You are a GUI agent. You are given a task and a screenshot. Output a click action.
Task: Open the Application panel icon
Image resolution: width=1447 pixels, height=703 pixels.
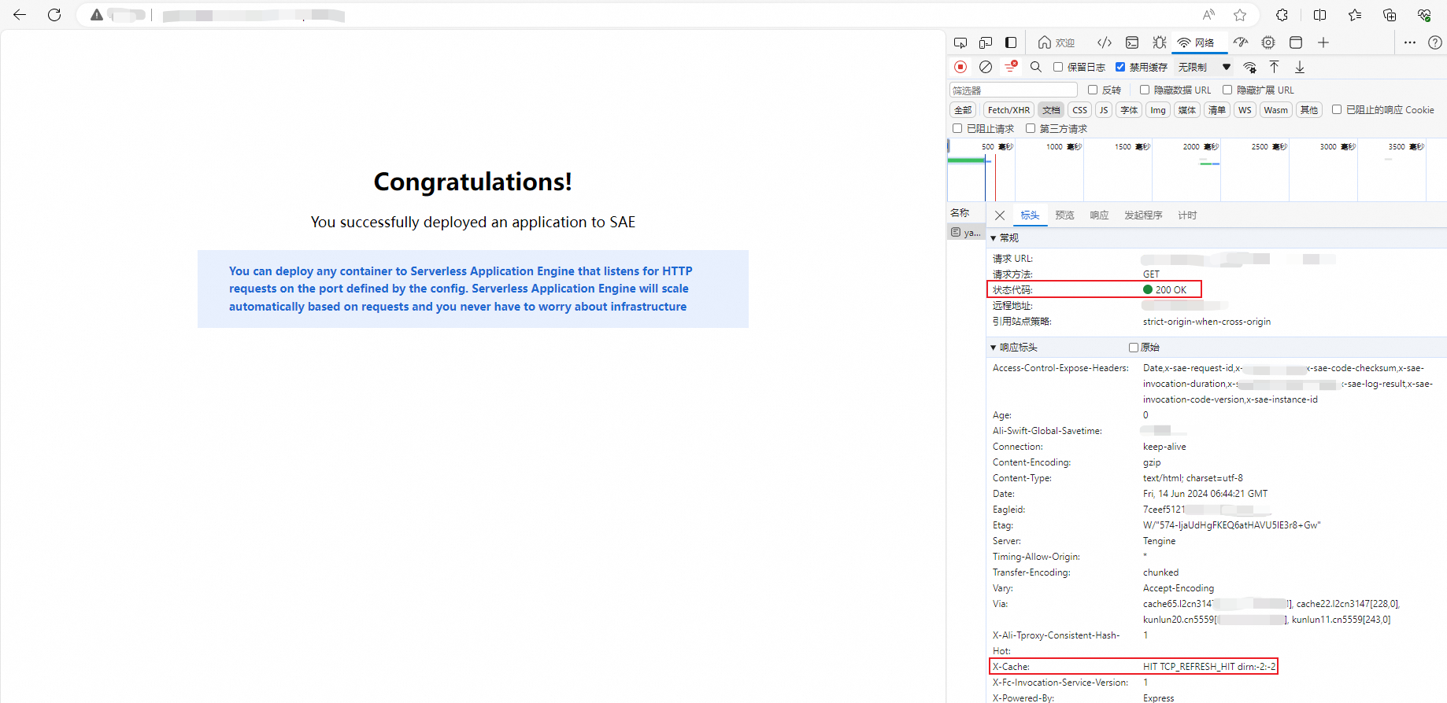(1296, 42)
